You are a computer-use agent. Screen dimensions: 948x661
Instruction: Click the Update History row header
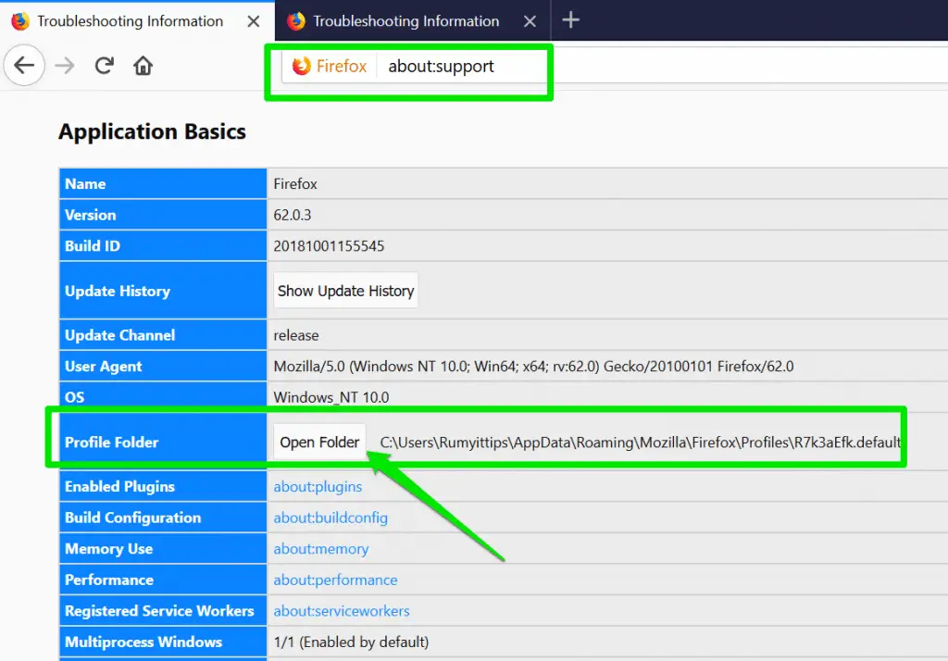[x=163, y=291]
